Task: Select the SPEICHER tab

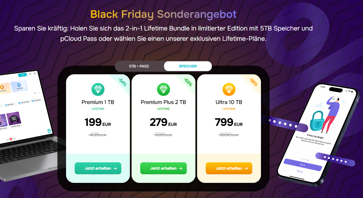Action: 188,66
